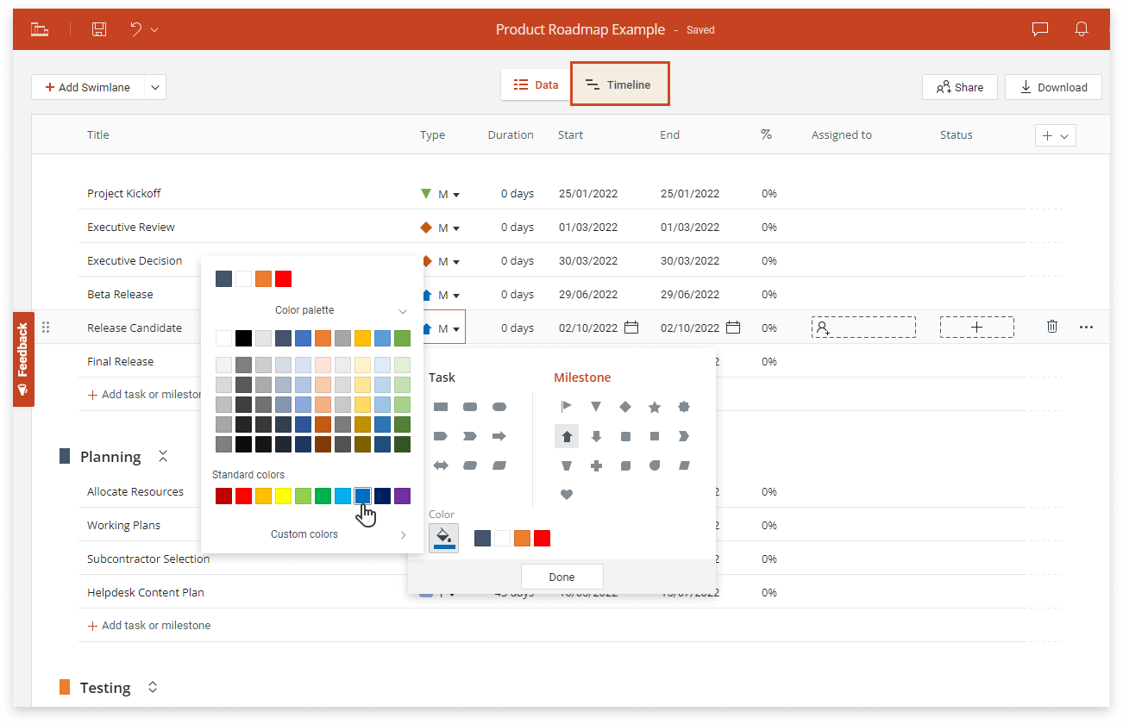
Task: Select the diamond milestone shape
Action: [x=624, y=406]
